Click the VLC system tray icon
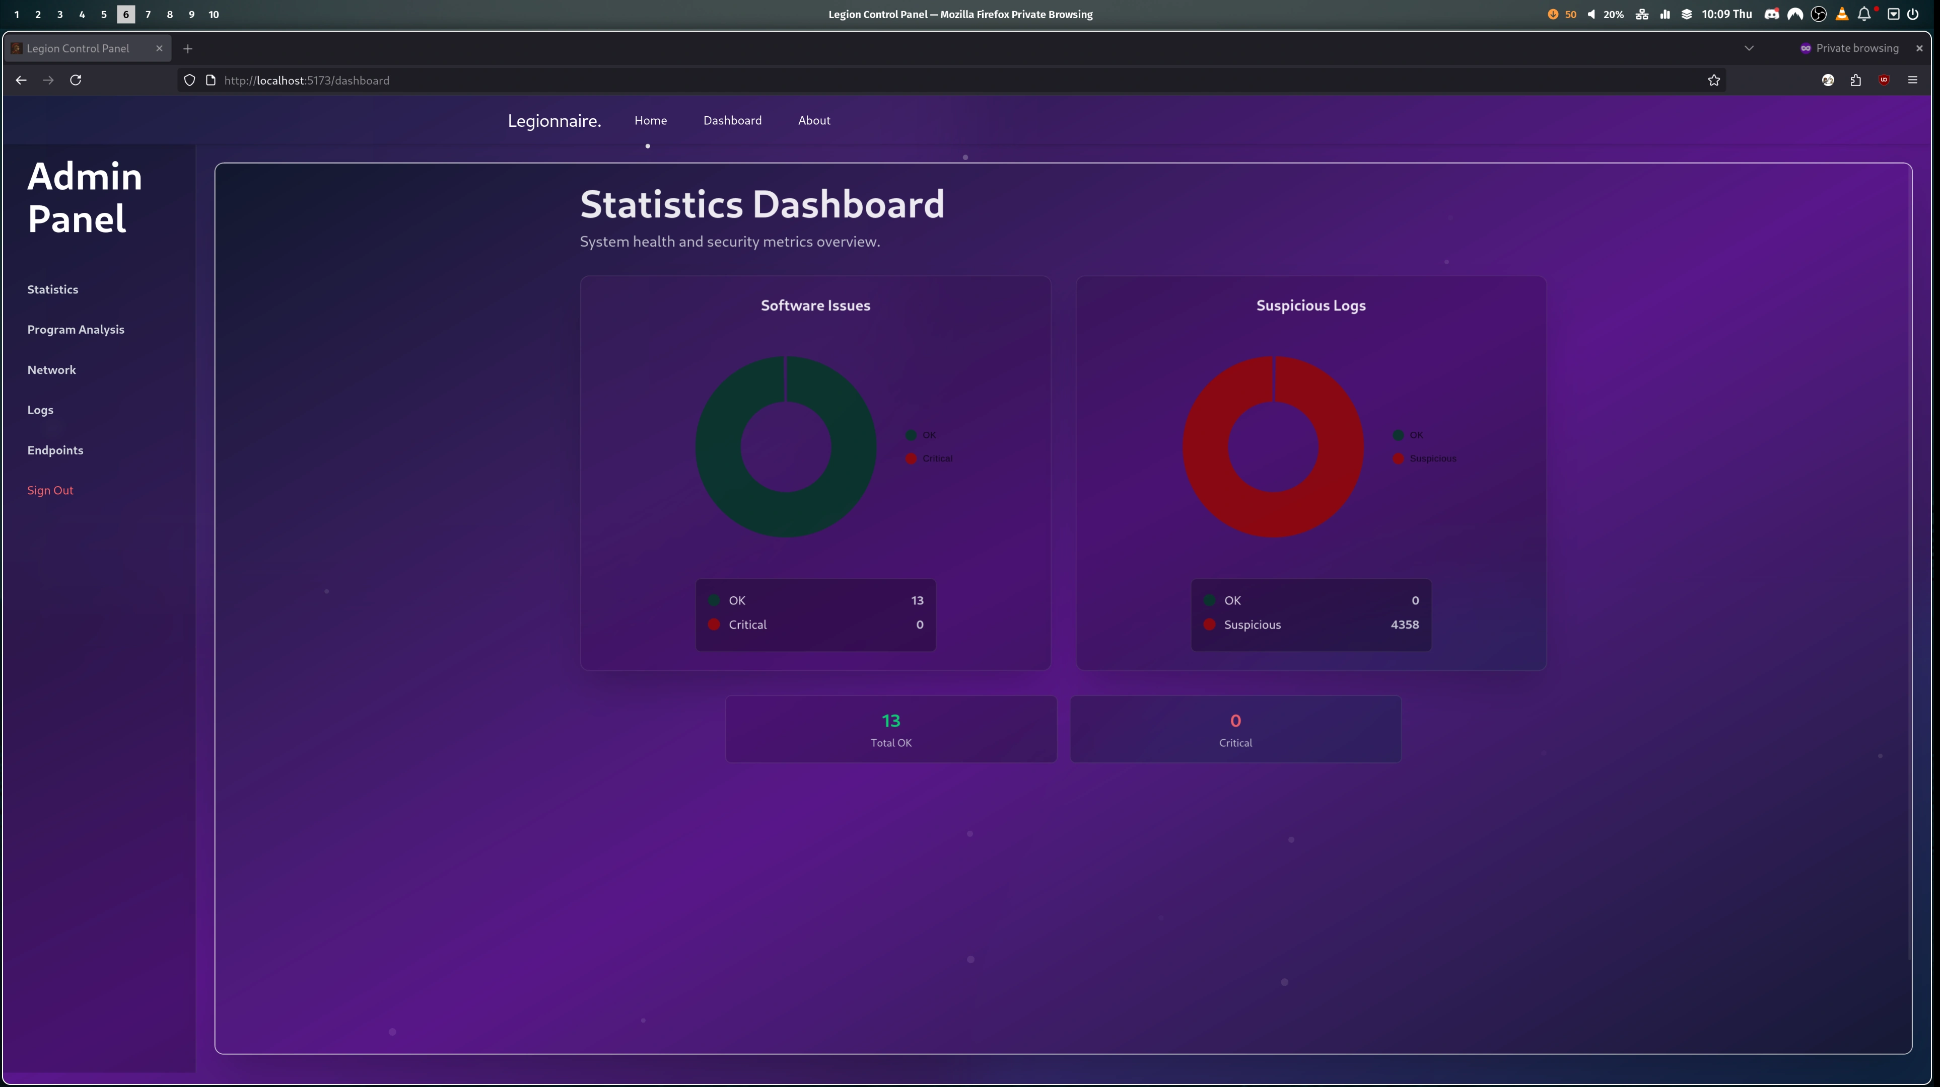 click(1841, 14)
